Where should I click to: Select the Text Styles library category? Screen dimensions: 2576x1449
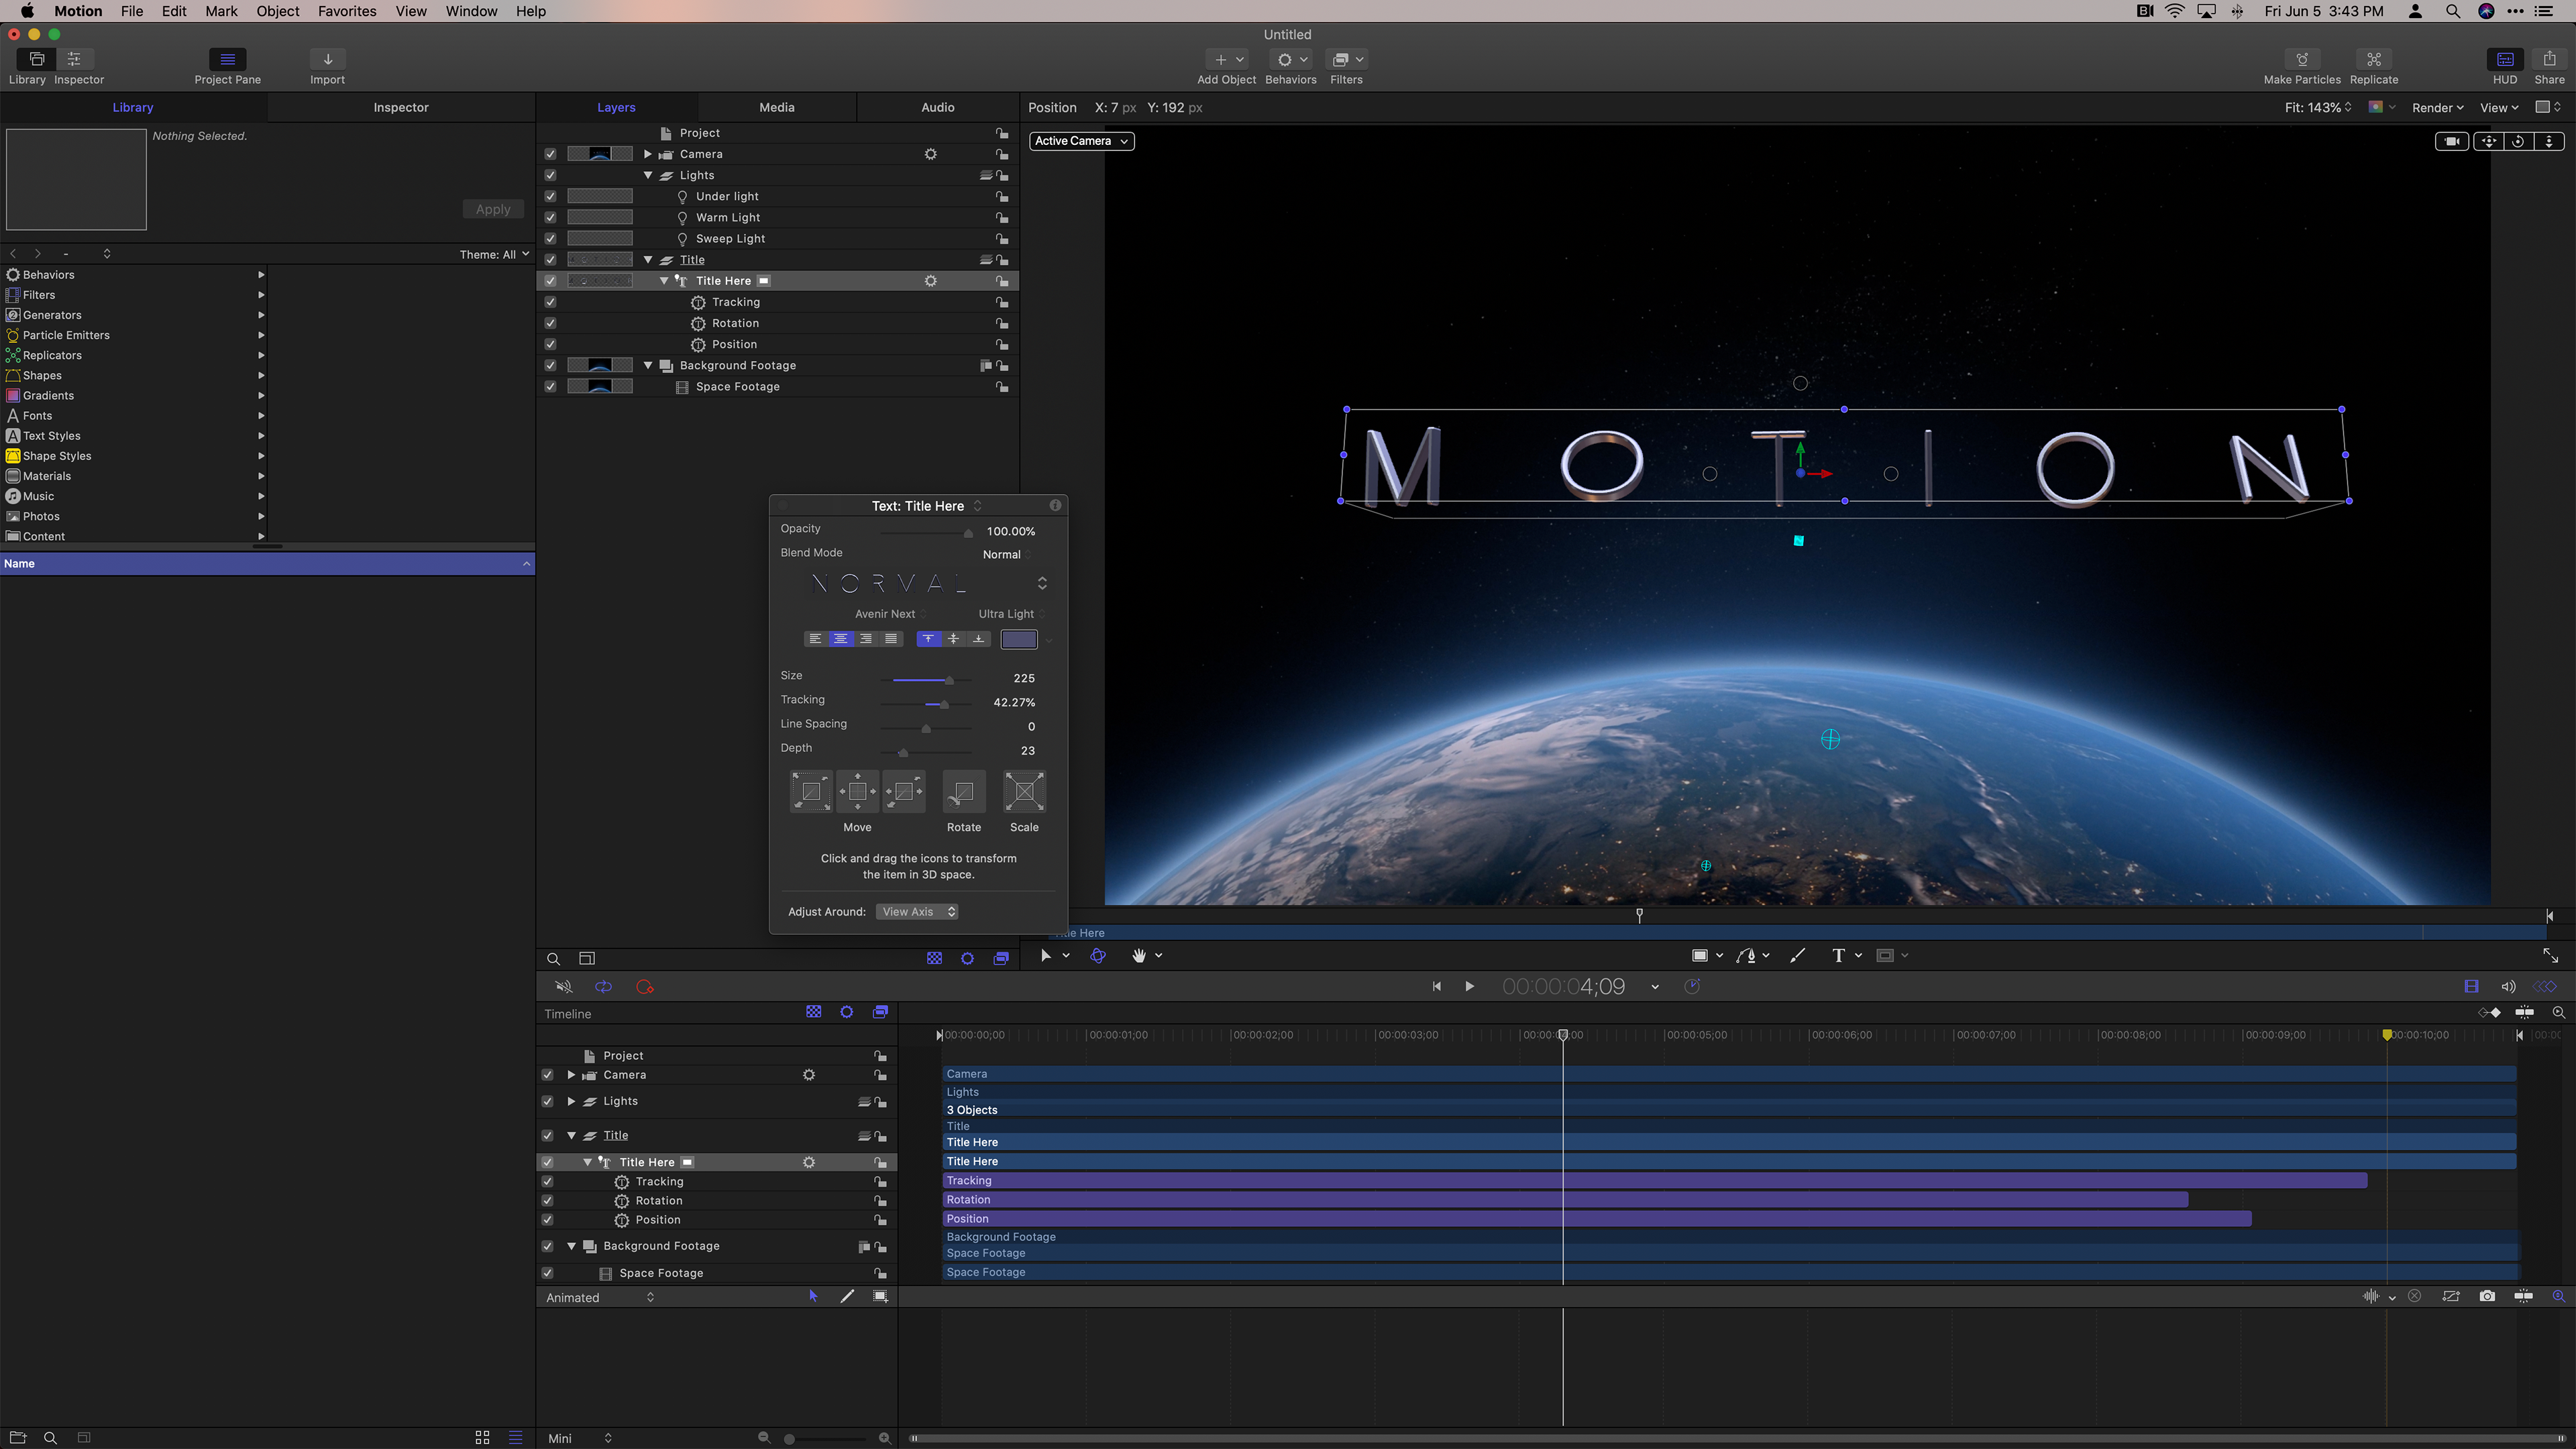pyautogui.click(x=135, y=436)
